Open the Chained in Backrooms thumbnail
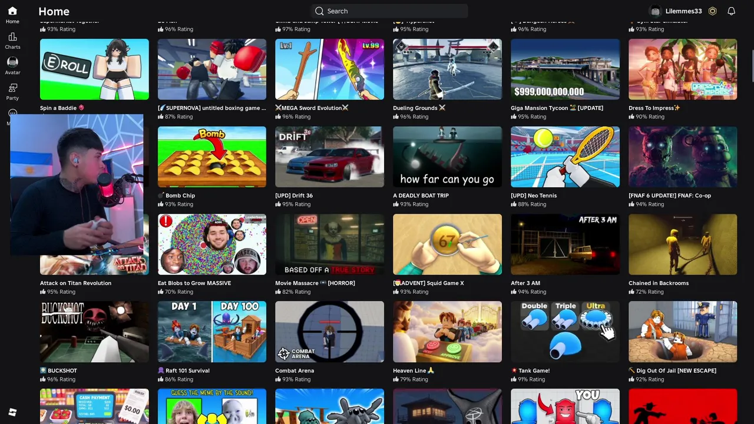 (x=683, y=244)
